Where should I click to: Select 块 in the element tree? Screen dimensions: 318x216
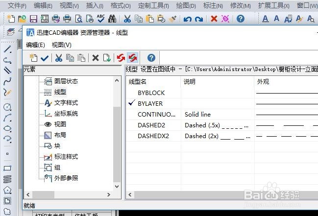[57, 145]
